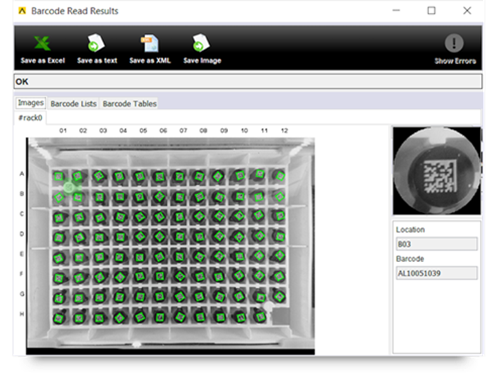
Task: Select the tube at rack position A01
Action: tap(58, 177)
